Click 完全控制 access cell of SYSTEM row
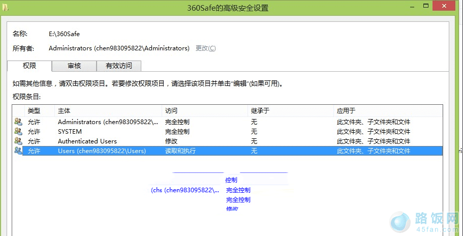Screen dimensions: 463x236 coord(177,131)
